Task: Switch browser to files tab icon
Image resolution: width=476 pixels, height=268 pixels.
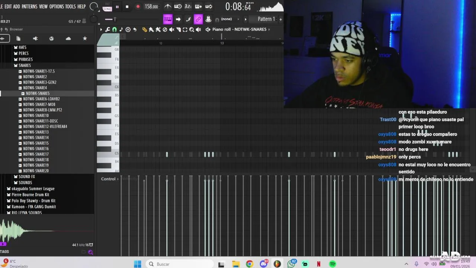Action: click(x=18, y=38)
